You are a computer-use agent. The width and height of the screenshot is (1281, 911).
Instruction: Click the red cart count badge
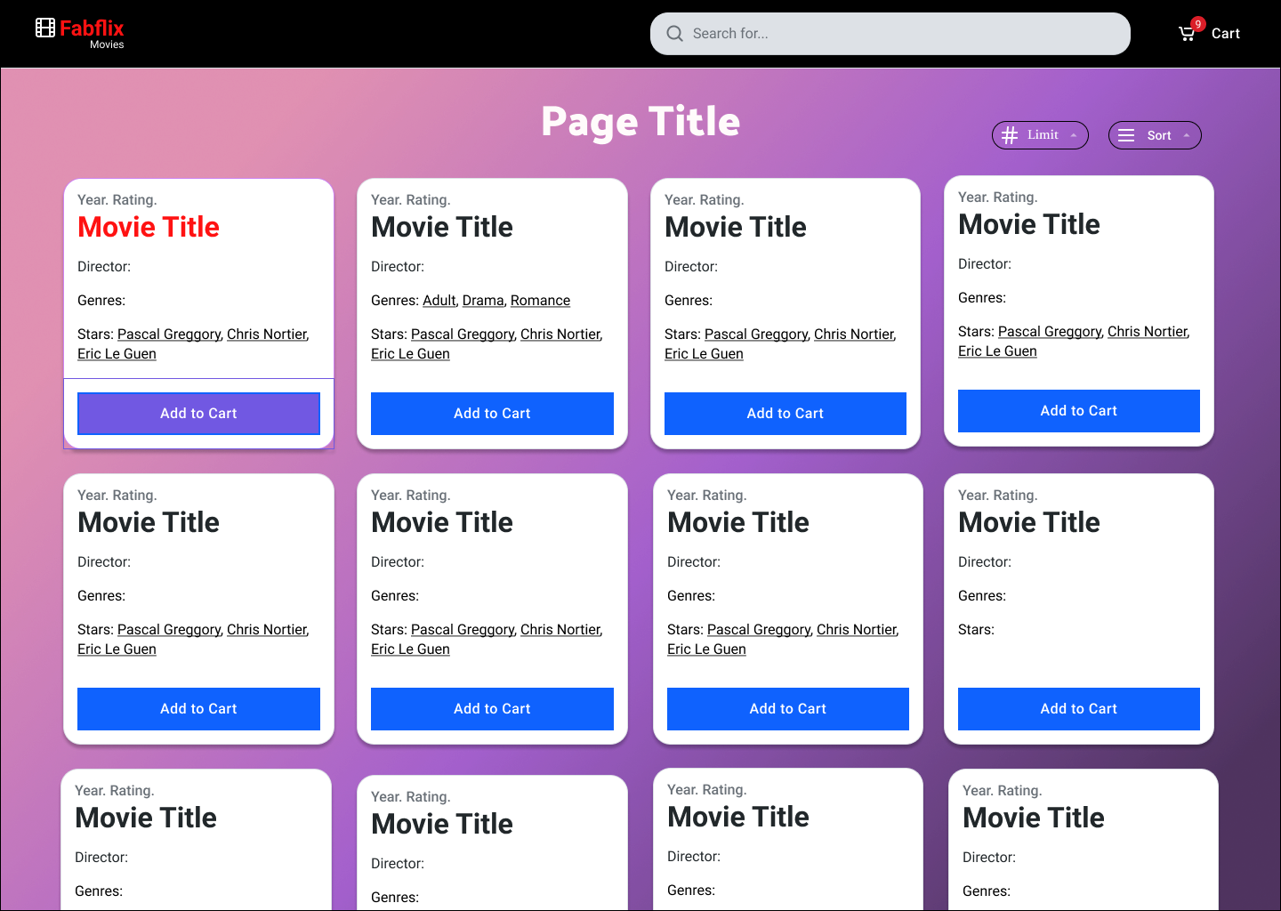coord(1198,24)
